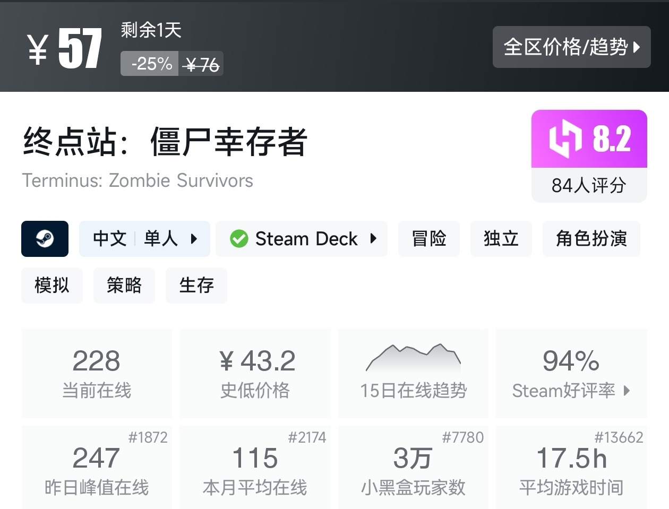
Task: Open the 小黑盒玩家数 stats card
Action: (x=413, y=467)
